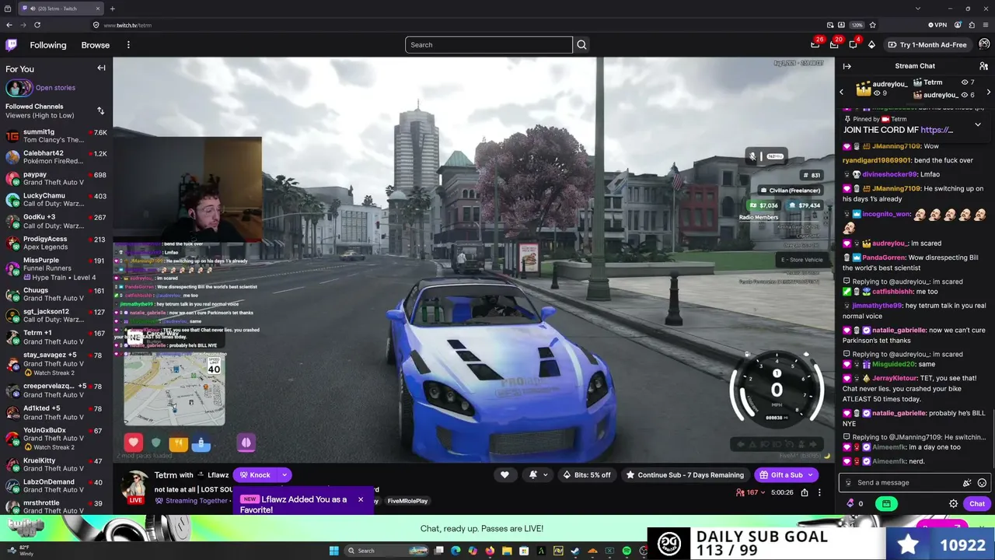The image size is (995, 560).
Task: Show next gift leaderboard entry
Action: 988,93
